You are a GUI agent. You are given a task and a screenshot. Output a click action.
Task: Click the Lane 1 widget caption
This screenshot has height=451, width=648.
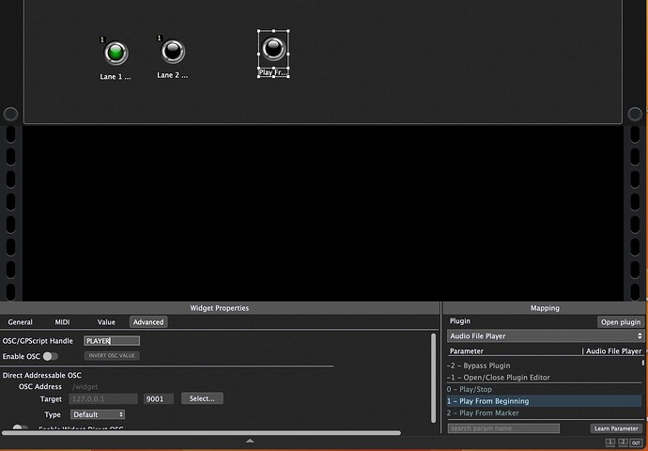click(x=116, y=76)
